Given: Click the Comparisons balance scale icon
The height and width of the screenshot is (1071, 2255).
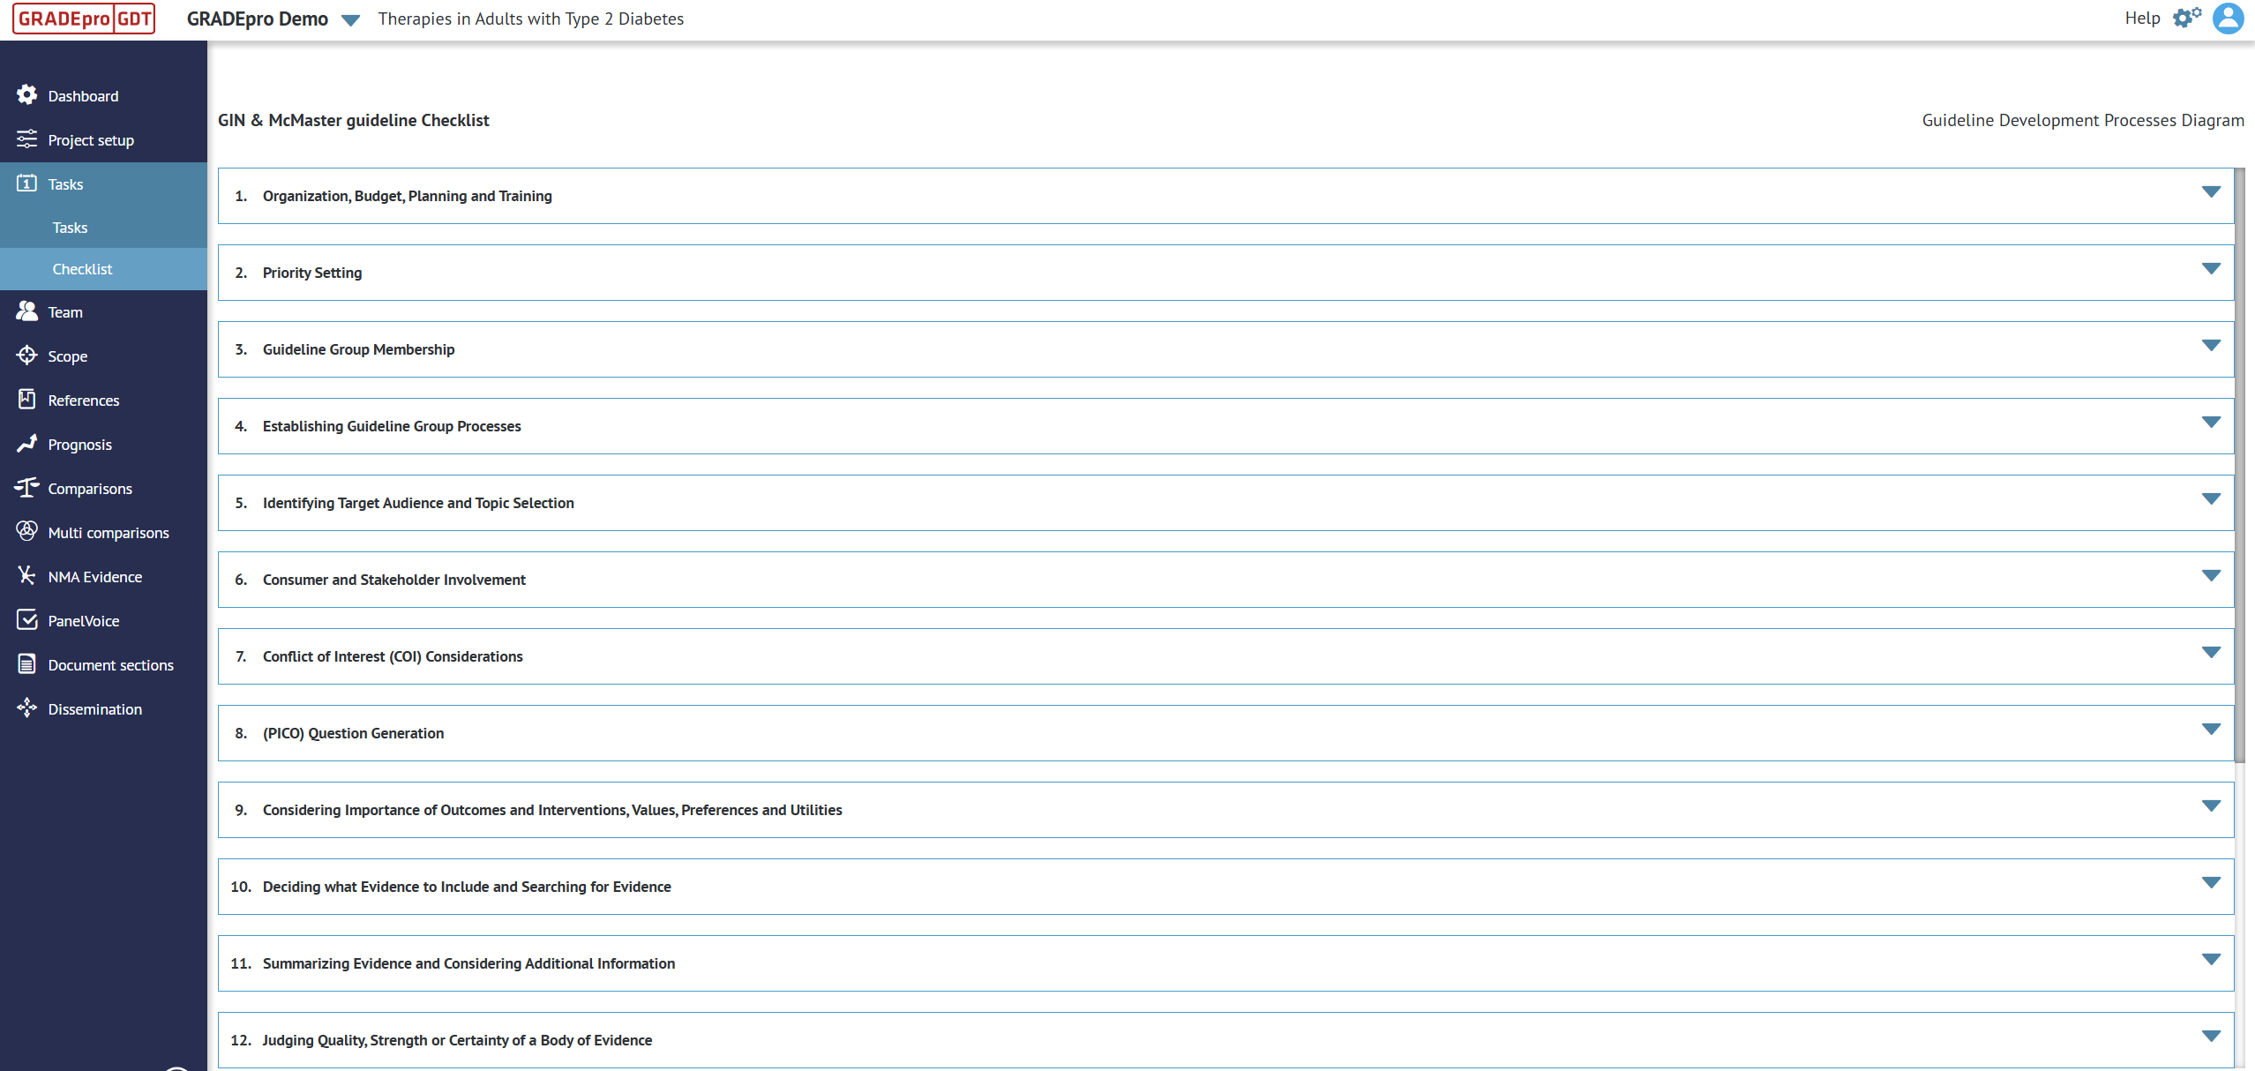Looking at the screenshot, I should (x=26, y=487).
